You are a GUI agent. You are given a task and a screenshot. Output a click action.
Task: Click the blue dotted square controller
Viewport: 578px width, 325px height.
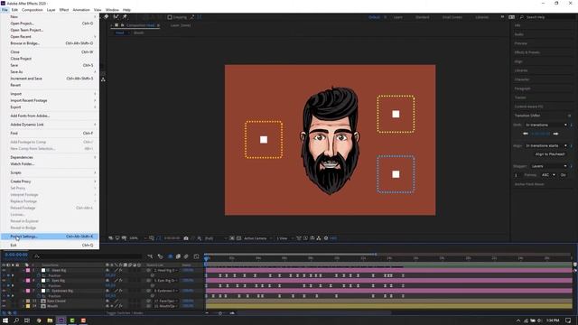(396, 174)
